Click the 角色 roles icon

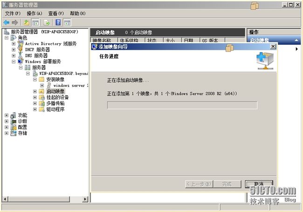click(14, 38)
